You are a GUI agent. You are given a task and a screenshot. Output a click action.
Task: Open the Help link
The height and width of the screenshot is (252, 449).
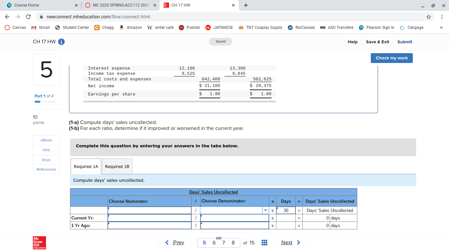pos(353,42)
